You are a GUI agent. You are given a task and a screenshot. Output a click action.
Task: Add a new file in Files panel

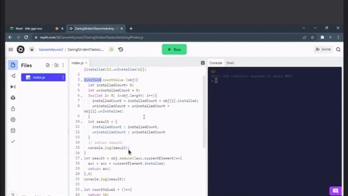tap(47, 65)
